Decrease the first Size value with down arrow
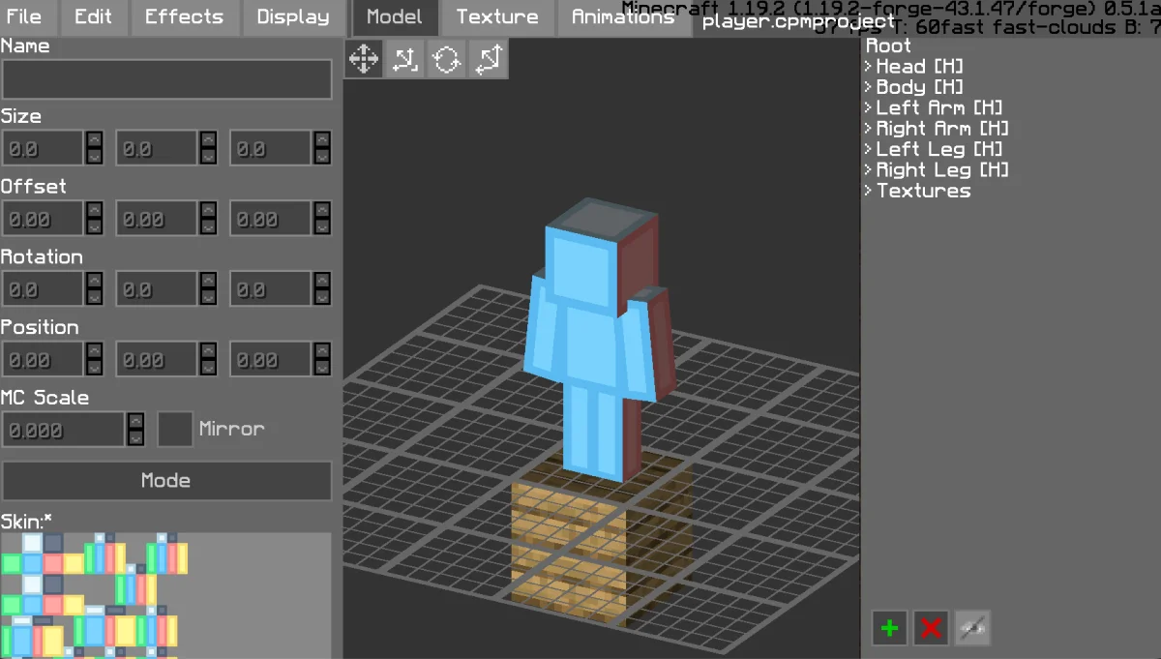The image size is (1161, 659). [94, 158]
